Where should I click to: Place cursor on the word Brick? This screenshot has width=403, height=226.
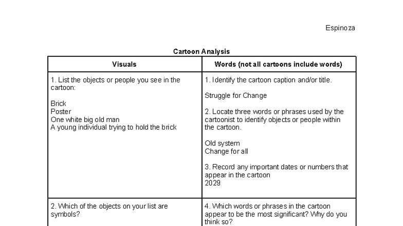[x=59, y=104]
